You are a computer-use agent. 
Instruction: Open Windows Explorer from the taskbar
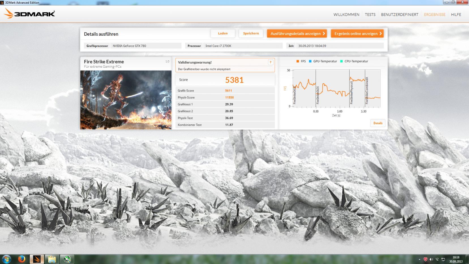coord(52,259)
